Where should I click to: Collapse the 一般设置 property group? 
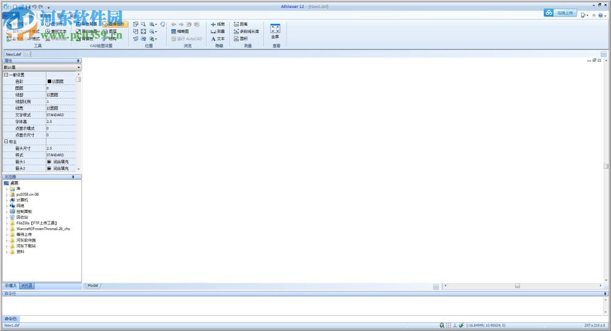[6, 75]
